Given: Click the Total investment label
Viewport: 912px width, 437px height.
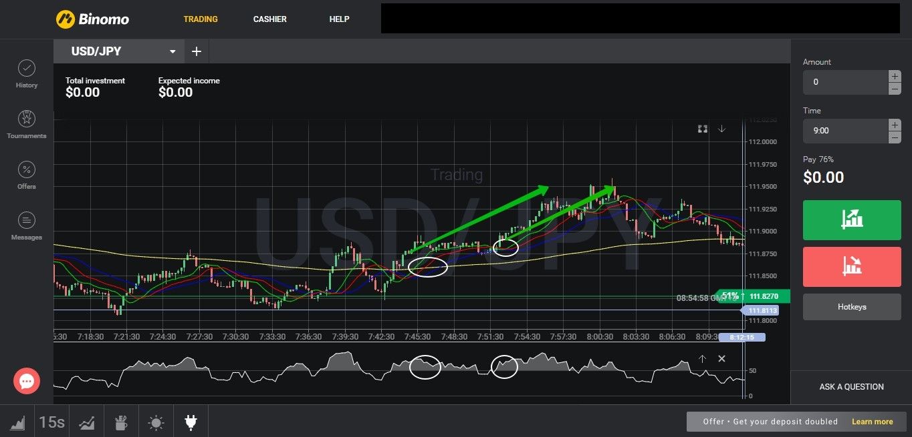Looking at the screenshot, I should (95, 81).
